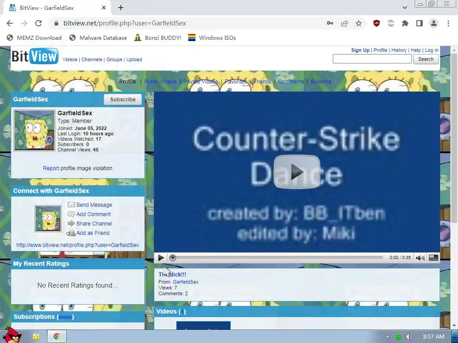Click the Sign Up link
Screen dimensions: 458x343
point(360,50)
